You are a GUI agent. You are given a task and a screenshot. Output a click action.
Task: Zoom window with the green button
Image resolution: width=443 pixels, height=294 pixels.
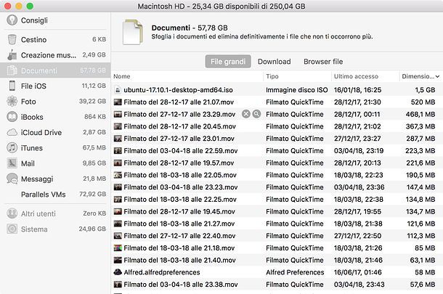30,6
